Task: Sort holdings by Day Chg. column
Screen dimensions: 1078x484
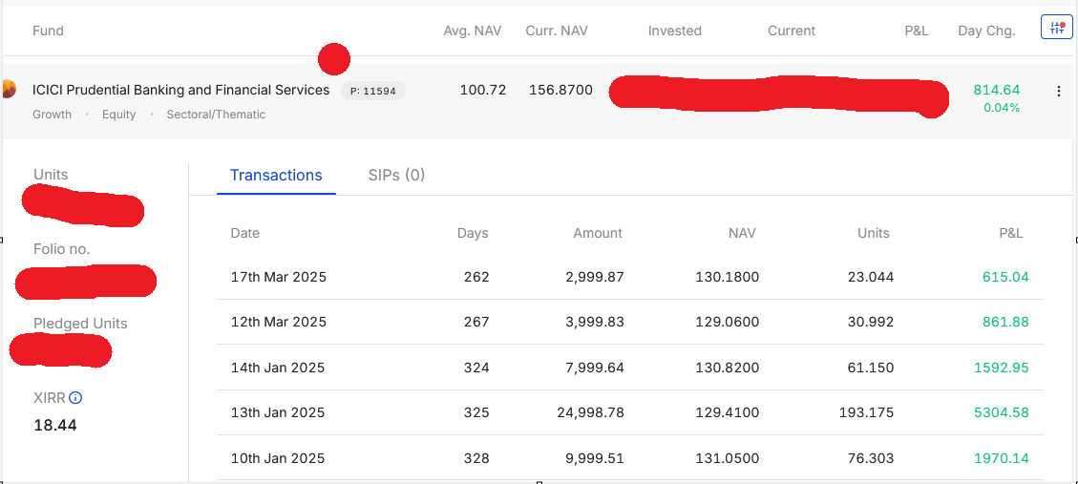Action: coord(985,31)
